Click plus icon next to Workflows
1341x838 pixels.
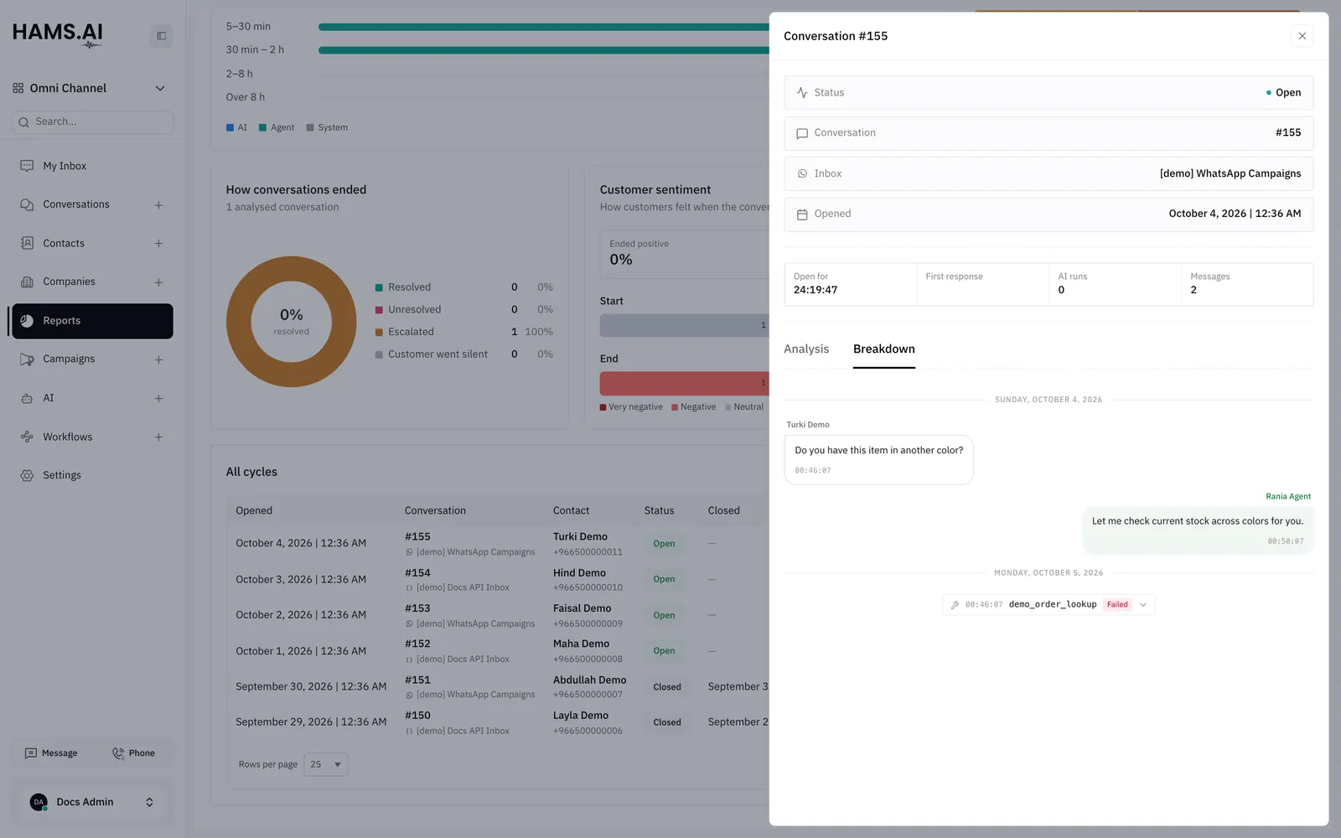[x=158, y=437]
